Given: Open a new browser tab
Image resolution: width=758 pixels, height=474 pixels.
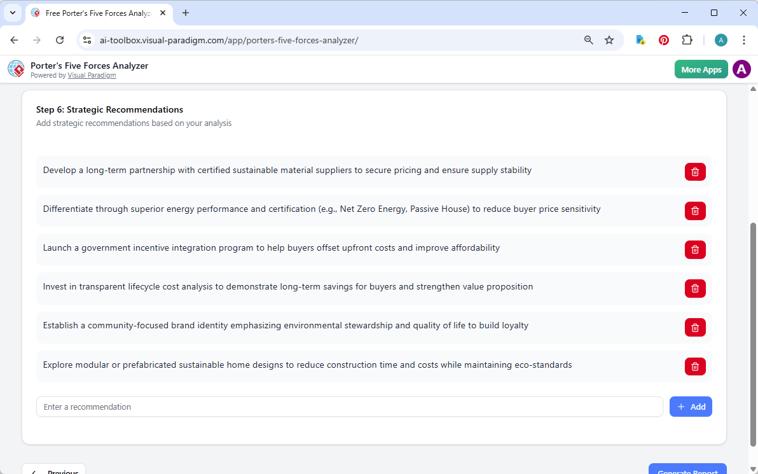Looking at the screenshot, I should pyautogui.click(x=186, y=13).
